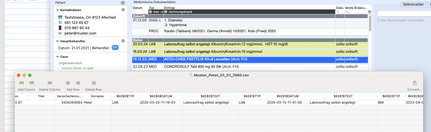Click the email envelope icon
The image size is (431, 132).
coord(60,33)
